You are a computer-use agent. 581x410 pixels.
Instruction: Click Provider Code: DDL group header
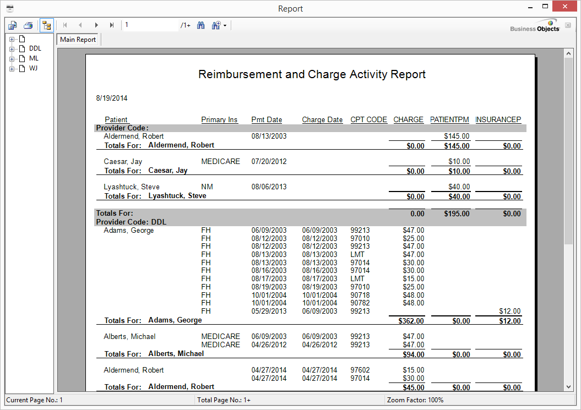pos(131,222)
